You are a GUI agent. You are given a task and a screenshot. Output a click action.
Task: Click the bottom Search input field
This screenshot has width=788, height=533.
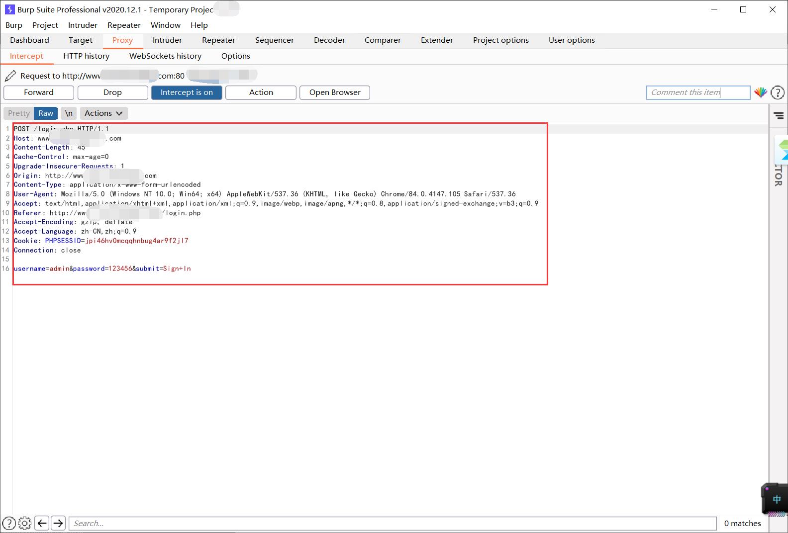point(393,523)
